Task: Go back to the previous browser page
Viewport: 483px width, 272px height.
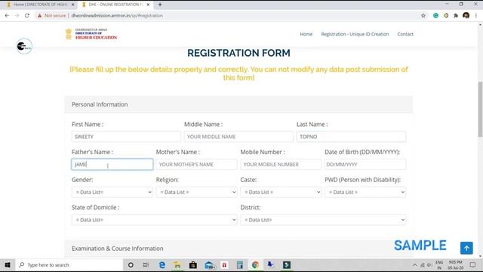Action: pos(7,15)
